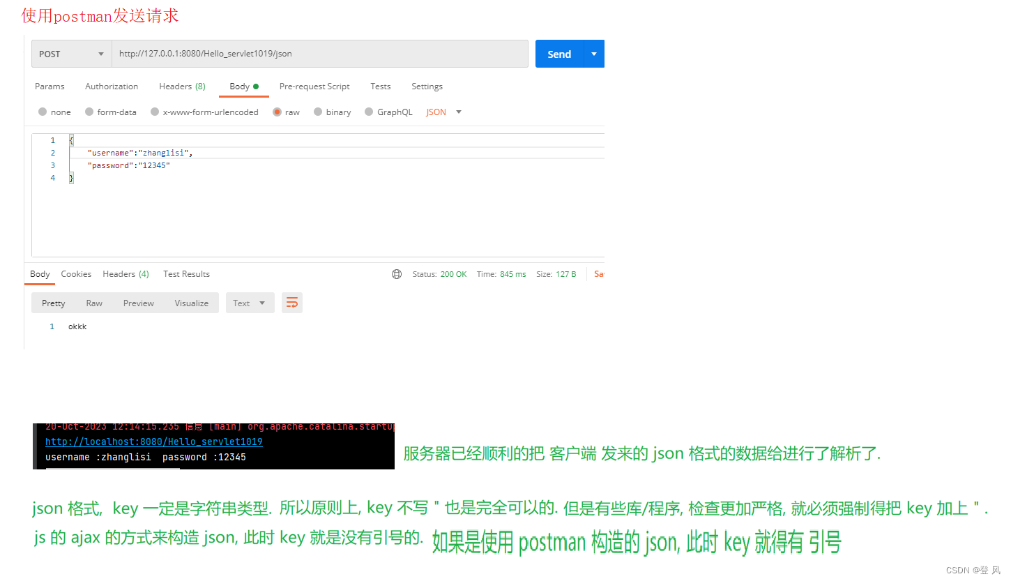Image resolution: width=1011 pixels, height=581 pixels.
Task: Open the Text response format dropdown
Action: click(x=250, y=303)
